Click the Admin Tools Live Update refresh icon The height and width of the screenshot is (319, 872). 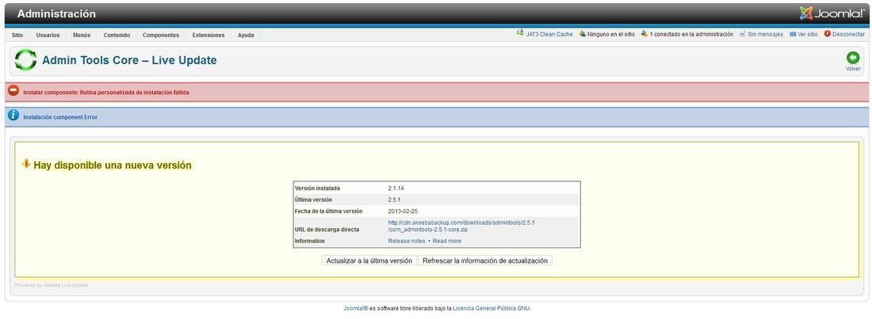25,60
